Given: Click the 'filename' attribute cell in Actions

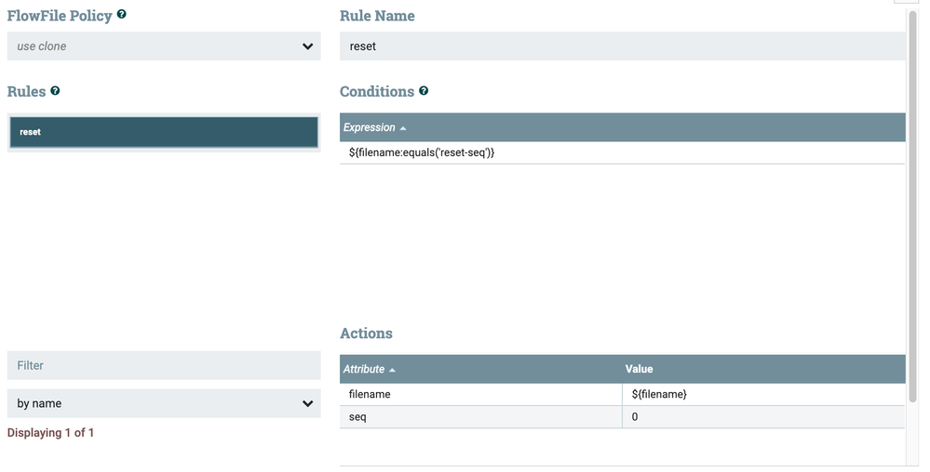Looking at the screenshot, I should 480,395.
